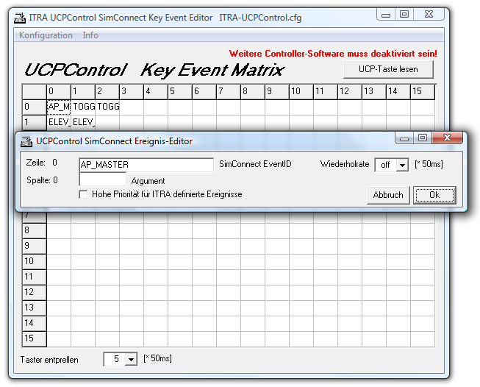
Task: Enable Hohe Priorität für ITRA definierte Ereignisse
Action: pyautogui.click(x=84, y=194)
